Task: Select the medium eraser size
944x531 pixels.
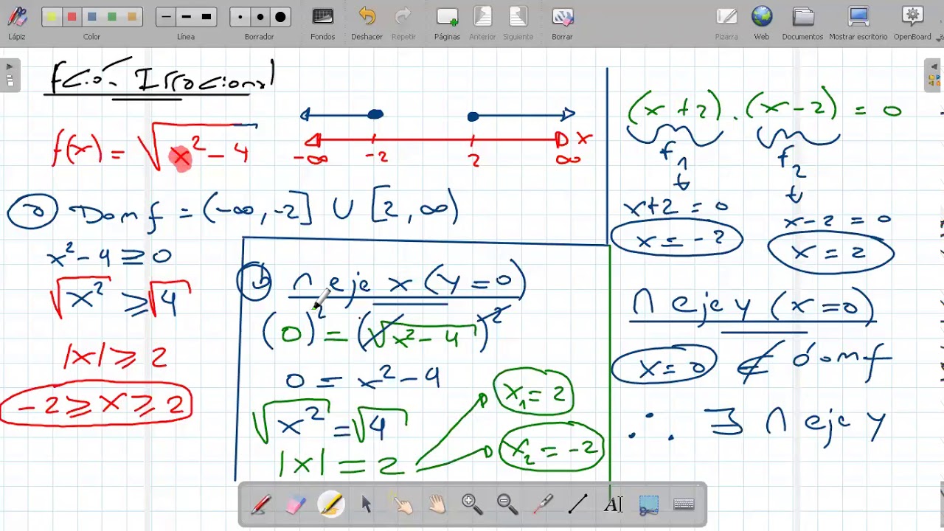Action: pyautogui.click(x=260, y=17)
